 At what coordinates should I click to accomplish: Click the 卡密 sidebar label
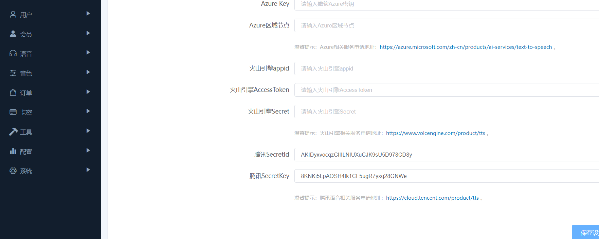tap(26, 112)
